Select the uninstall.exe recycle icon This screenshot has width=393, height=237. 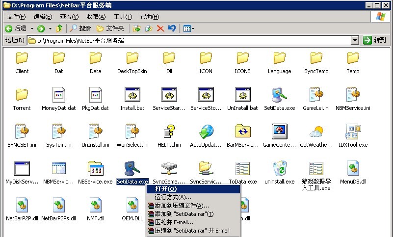click(x=280, y=168)
